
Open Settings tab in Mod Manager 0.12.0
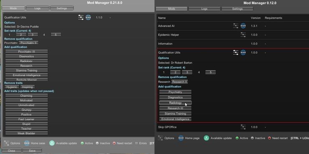(x=237, y=9)
